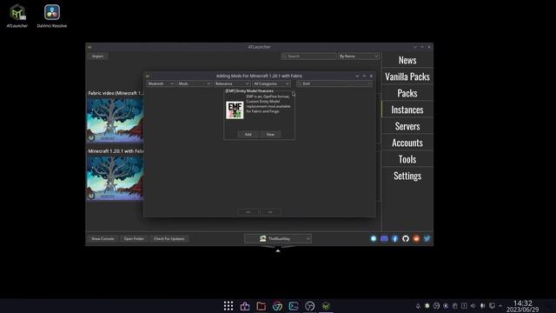Click the instance Search field
556x313 pixels.
pyautogui.click(x=308, y=56)
